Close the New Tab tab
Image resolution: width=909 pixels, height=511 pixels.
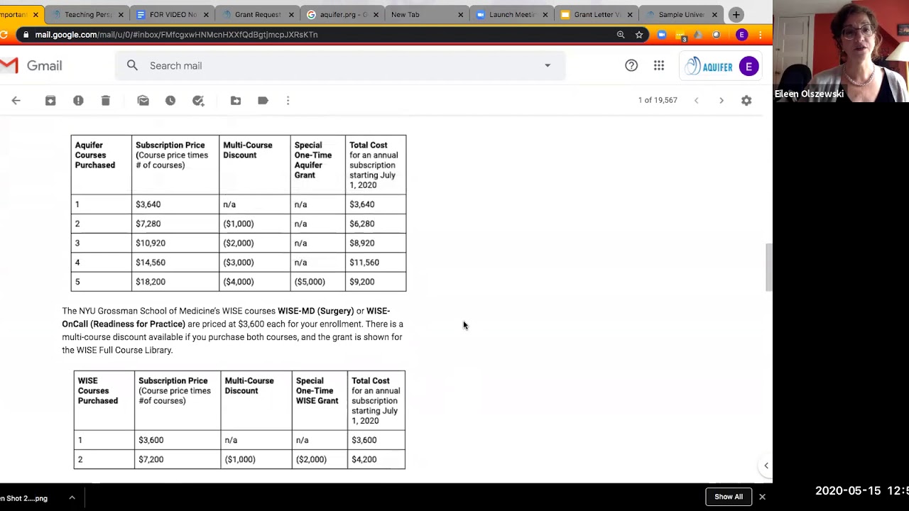[x=460, y=14]
